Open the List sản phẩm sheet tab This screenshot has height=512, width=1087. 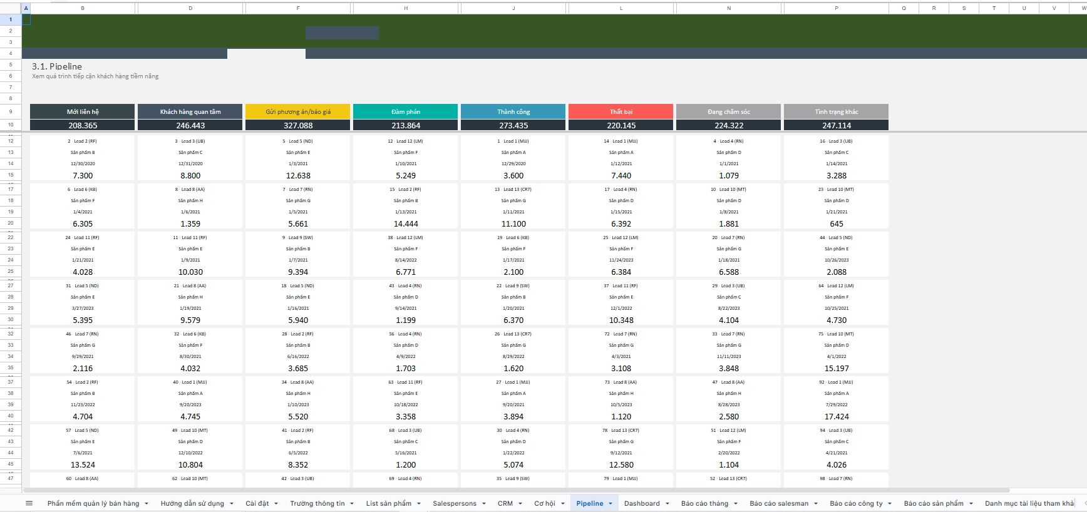click(x=389, y=503)
